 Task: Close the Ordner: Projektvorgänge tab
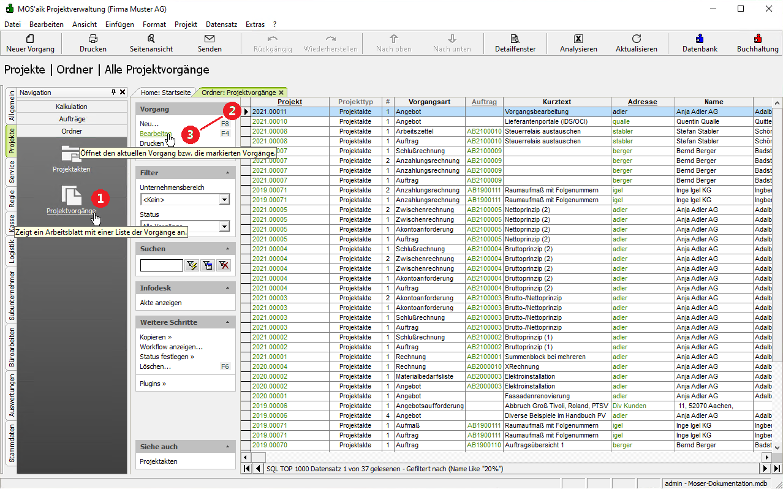281,93
